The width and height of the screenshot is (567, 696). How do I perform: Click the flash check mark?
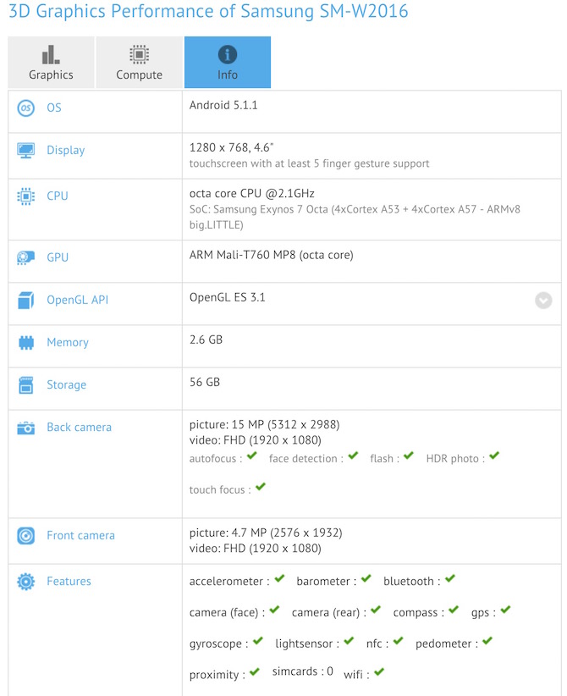click(409, 456)
